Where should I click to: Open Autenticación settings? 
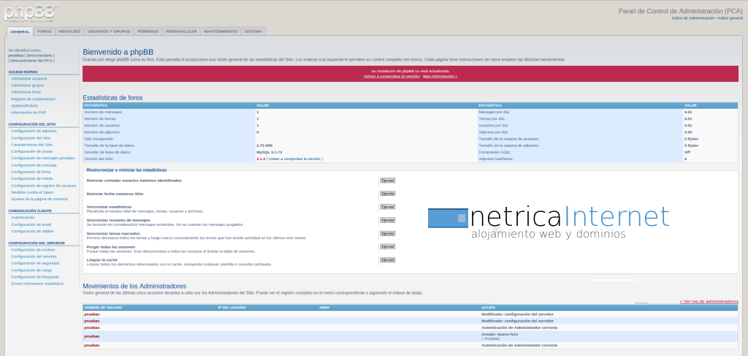23,218
